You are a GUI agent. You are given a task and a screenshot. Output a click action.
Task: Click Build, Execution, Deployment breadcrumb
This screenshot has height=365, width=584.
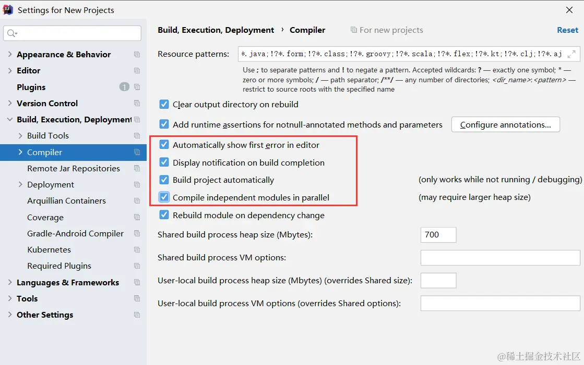click(216, 30)
